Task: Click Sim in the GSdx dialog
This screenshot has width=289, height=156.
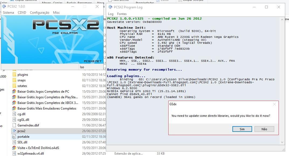Action: [242, 129]
